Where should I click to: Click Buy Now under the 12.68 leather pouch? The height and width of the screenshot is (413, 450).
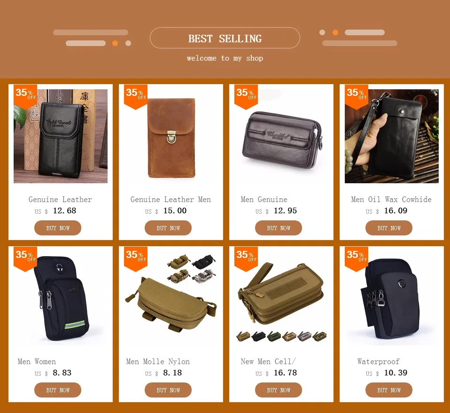point(58,228)
